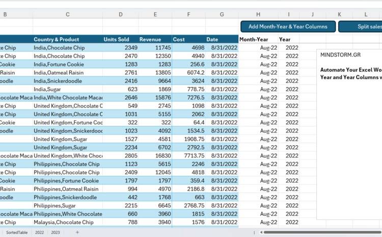Click the Split sales button
382x237 pixels.
360,27
